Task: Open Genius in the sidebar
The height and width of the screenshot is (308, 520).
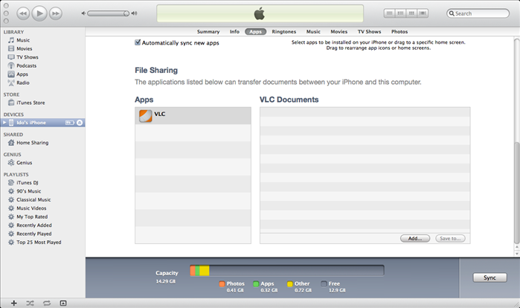Action: click(25, 163)
